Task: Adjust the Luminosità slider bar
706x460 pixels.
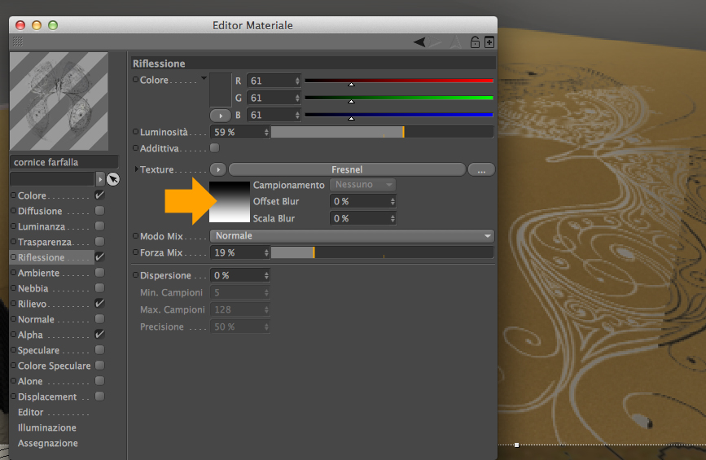Action: click(382, 133)
